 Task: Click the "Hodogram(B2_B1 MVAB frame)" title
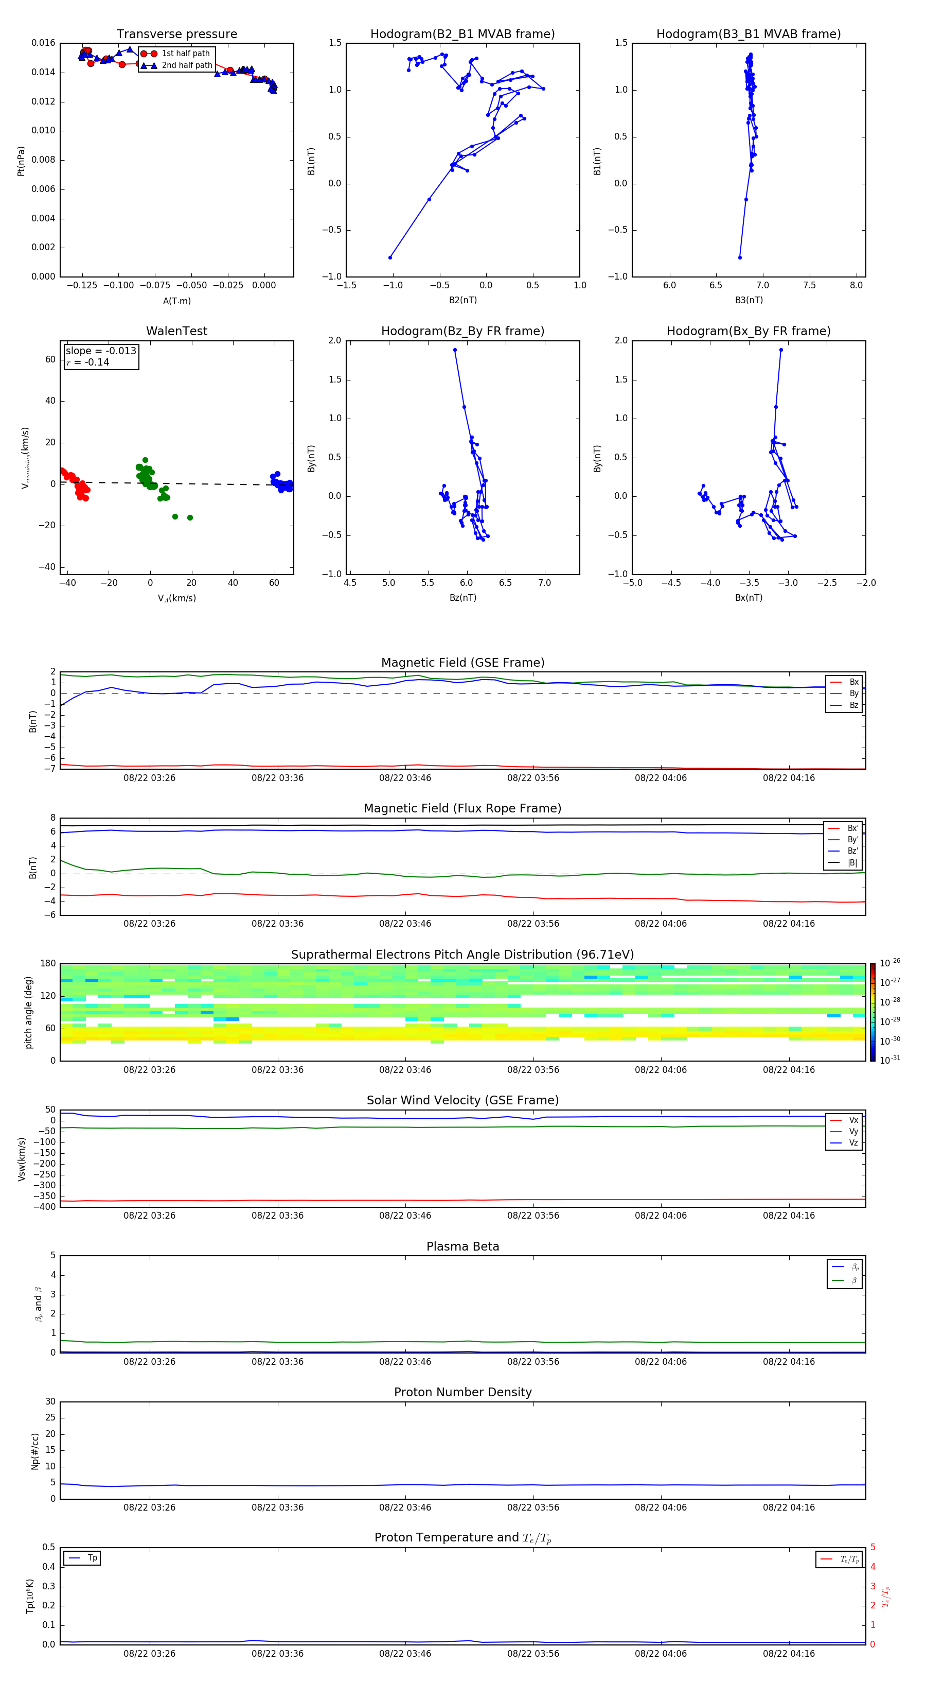[462, 34]
